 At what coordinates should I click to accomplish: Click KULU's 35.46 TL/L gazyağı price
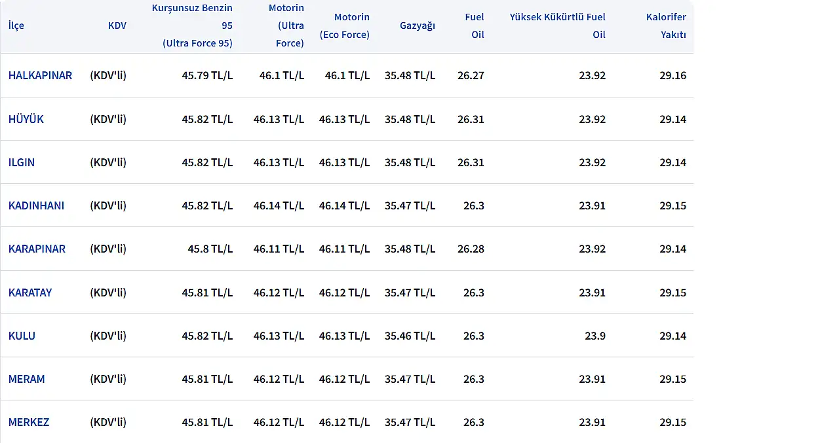tap(410, 336)
